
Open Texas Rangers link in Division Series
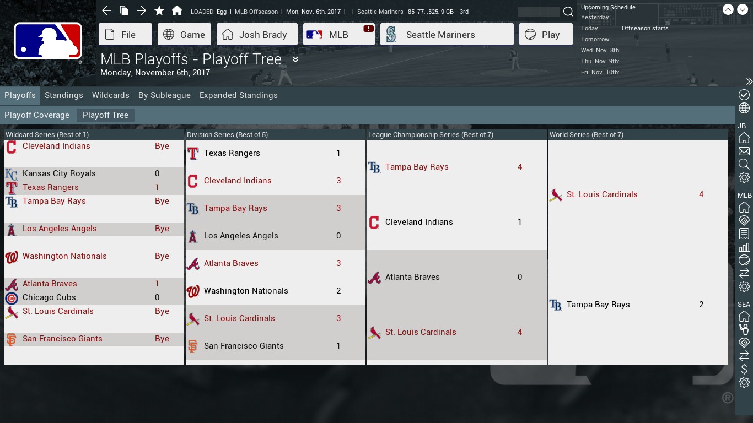coord(232,153)
